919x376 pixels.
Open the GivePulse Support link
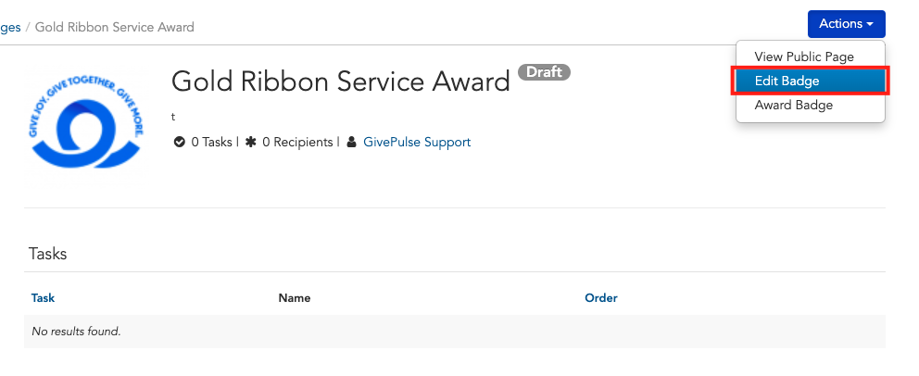click(417, 142)
